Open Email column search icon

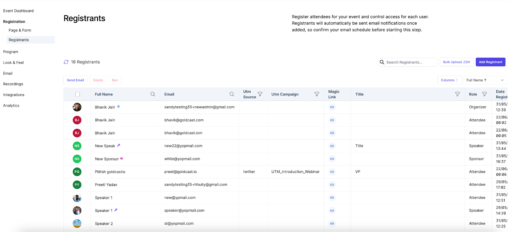click(232, 94)
